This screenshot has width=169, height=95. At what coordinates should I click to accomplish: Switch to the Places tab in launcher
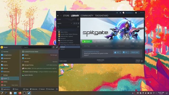tap(15, 89)
